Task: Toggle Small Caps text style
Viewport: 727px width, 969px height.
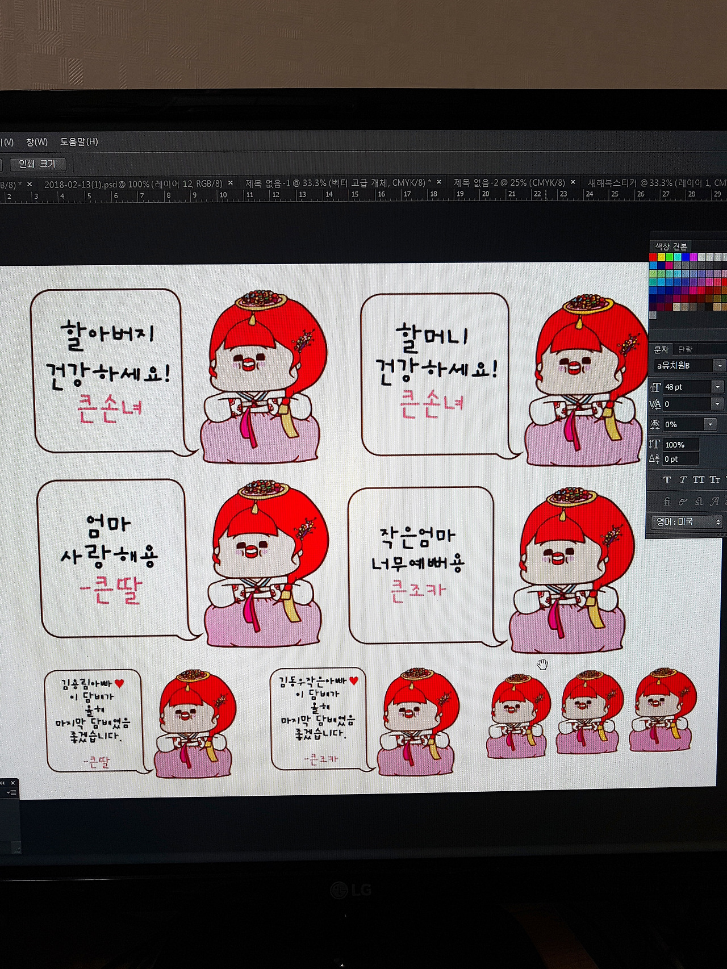Action: tap(715, 480)
